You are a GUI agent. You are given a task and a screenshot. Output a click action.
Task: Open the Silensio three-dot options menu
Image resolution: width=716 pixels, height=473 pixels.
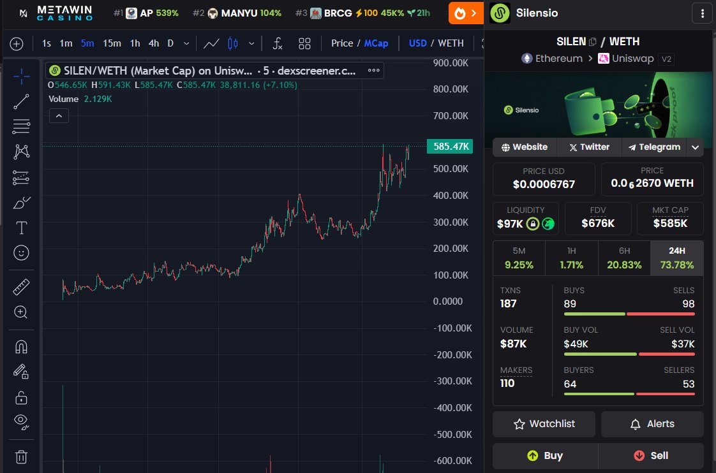(x=703, y=13)
